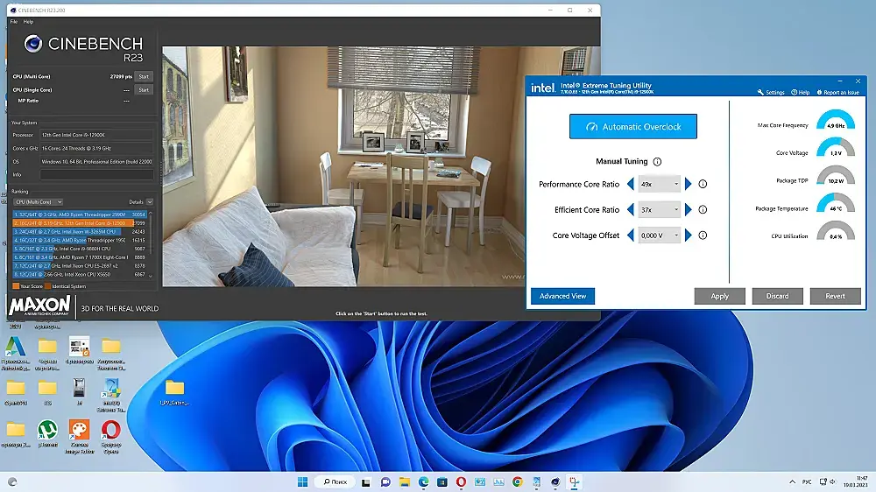Open Task View on taskbar

[x=366, y=482]
